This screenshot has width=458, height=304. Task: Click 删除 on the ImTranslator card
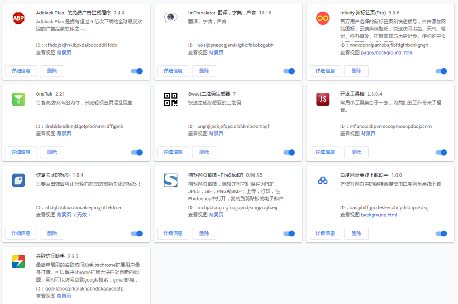coord(204,71)
